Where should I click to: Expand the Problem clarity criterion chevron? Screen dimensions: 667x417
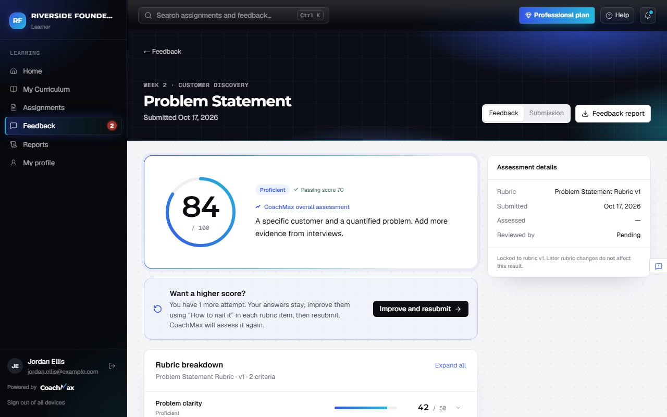point(458,408)
